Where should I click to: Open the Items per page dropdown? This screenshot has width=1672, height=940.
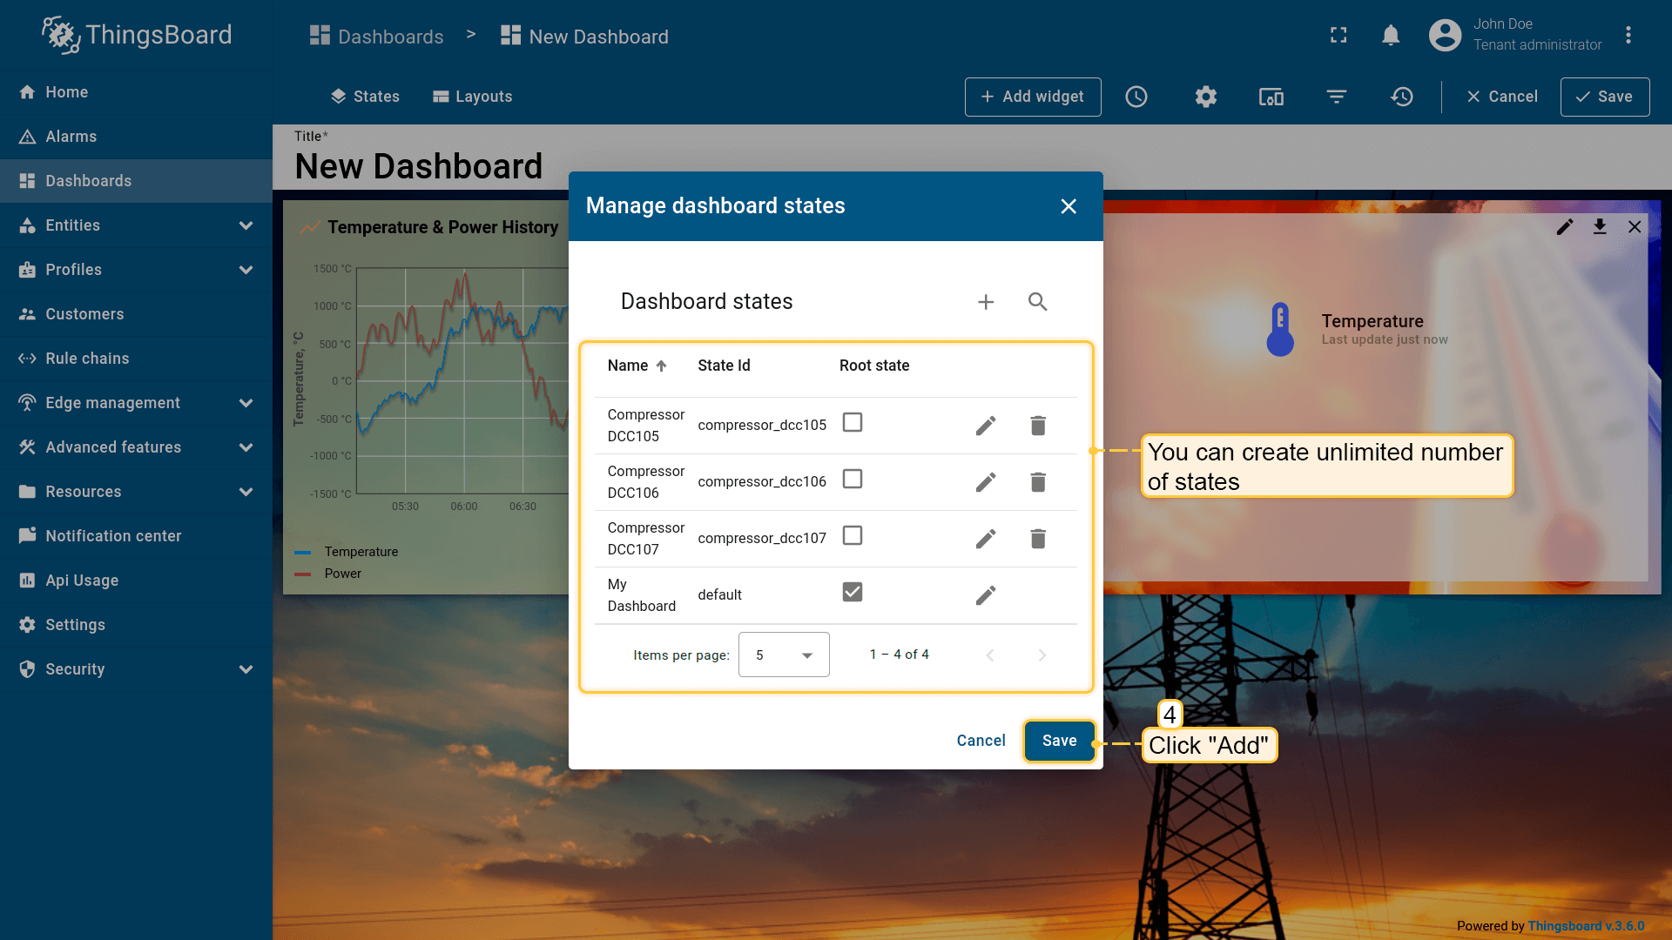tap(784, 655)
